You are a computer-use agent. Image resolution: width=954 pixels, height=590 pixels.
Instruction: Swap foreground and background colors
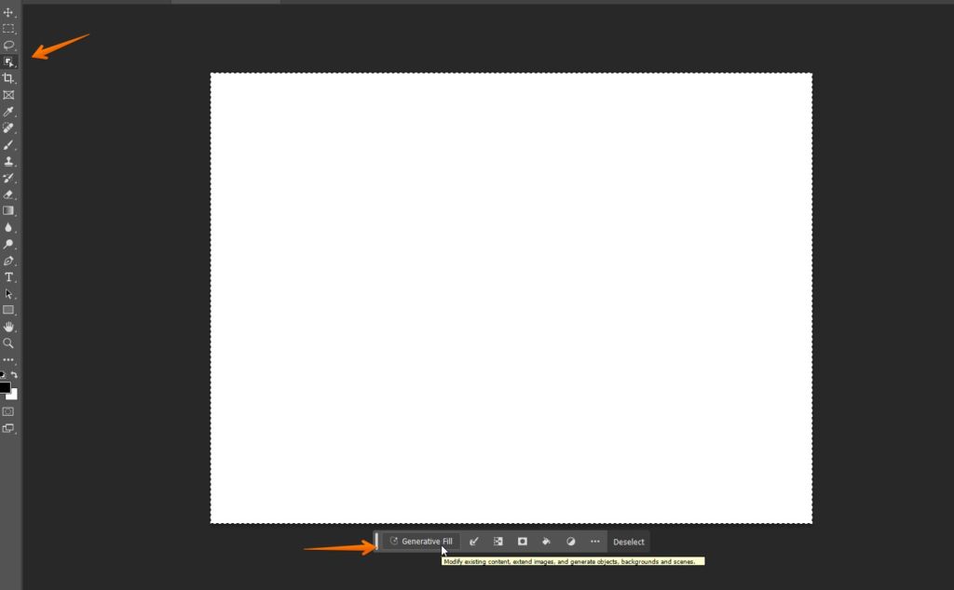(14, 375)
